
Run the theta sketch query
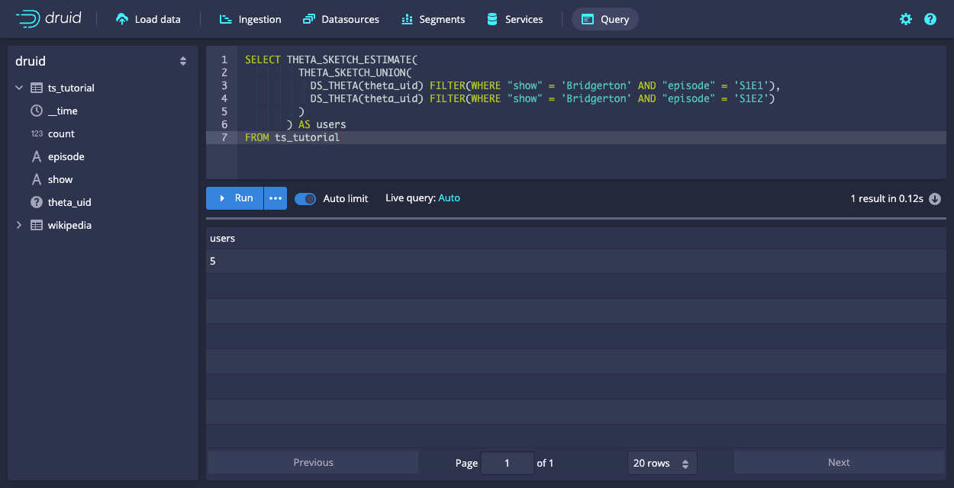pyautogui.click(x=234, y=198)
